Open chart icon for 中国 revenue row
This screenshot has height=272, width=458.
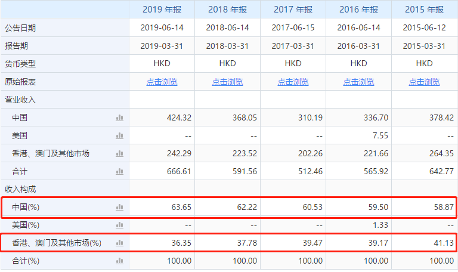click(119, 118)
